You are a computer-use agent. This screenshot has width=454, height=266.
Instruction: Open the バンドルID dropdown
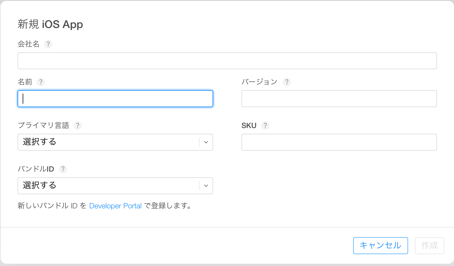click(108, 186)
